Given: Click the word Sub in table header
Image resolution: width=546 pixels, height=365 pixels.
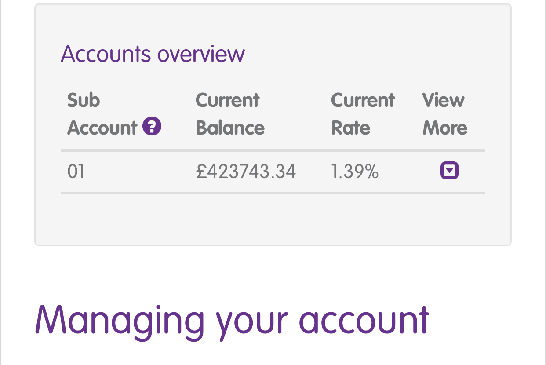Looking at the screenshot, I should (84, 100).
